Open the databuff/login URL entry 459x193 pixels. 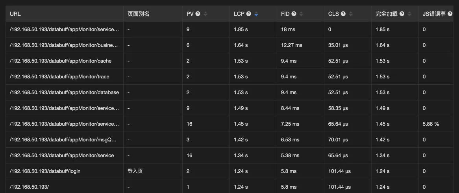[45, 171]
